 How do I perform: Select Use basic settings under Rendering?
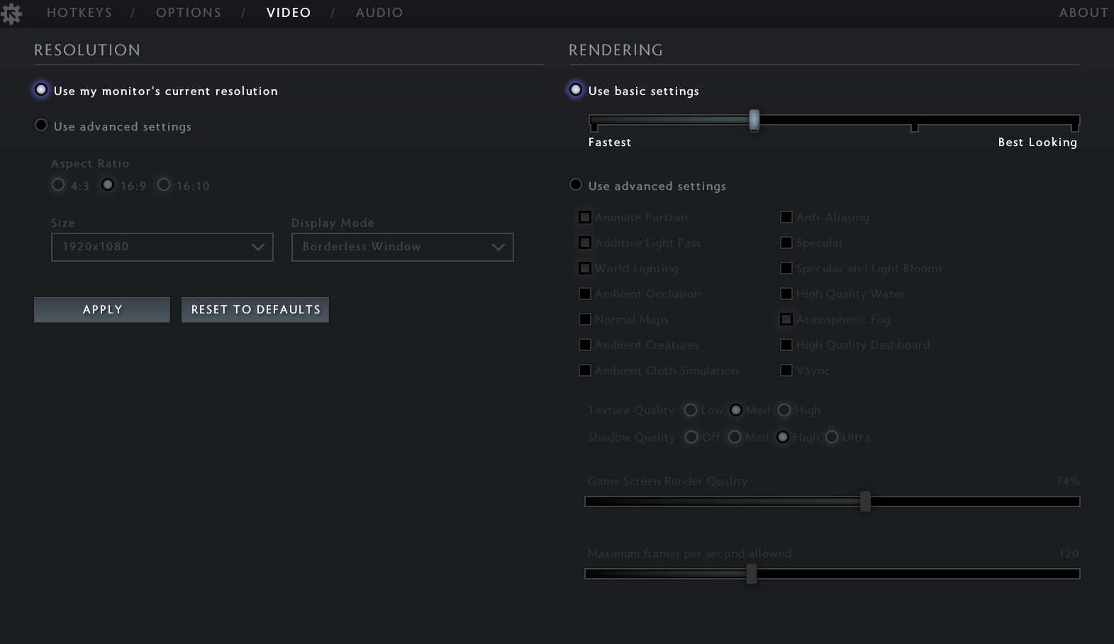pos(576,90)
